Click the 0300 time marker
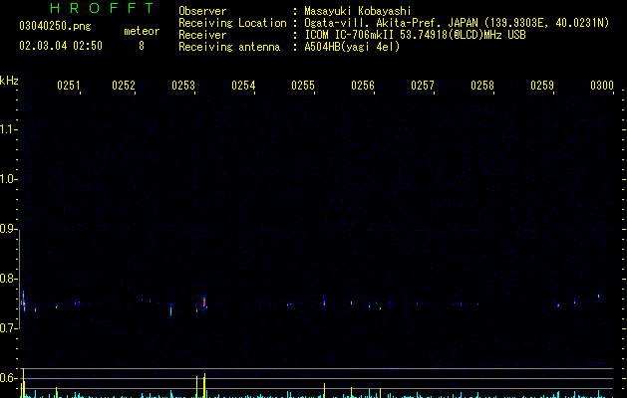This screenshot has height=398, width=627. pos(602,86)
